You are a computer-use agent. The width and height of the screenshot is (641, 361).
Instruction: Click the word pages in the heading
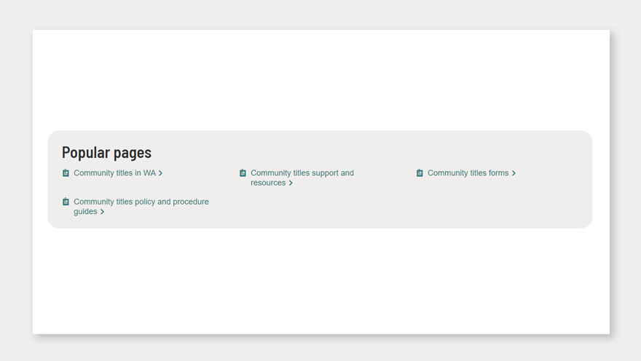point(132,153)
